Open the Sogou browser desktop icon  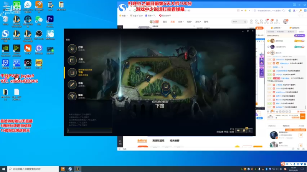tap(5, 36)
